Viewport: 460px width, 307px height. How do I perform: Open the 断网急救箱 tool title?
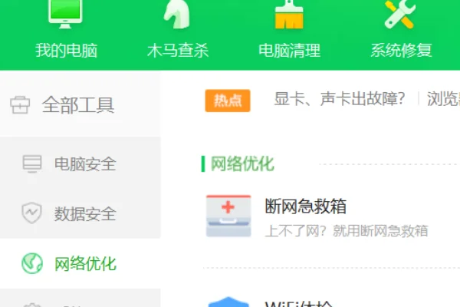[305, 206]
